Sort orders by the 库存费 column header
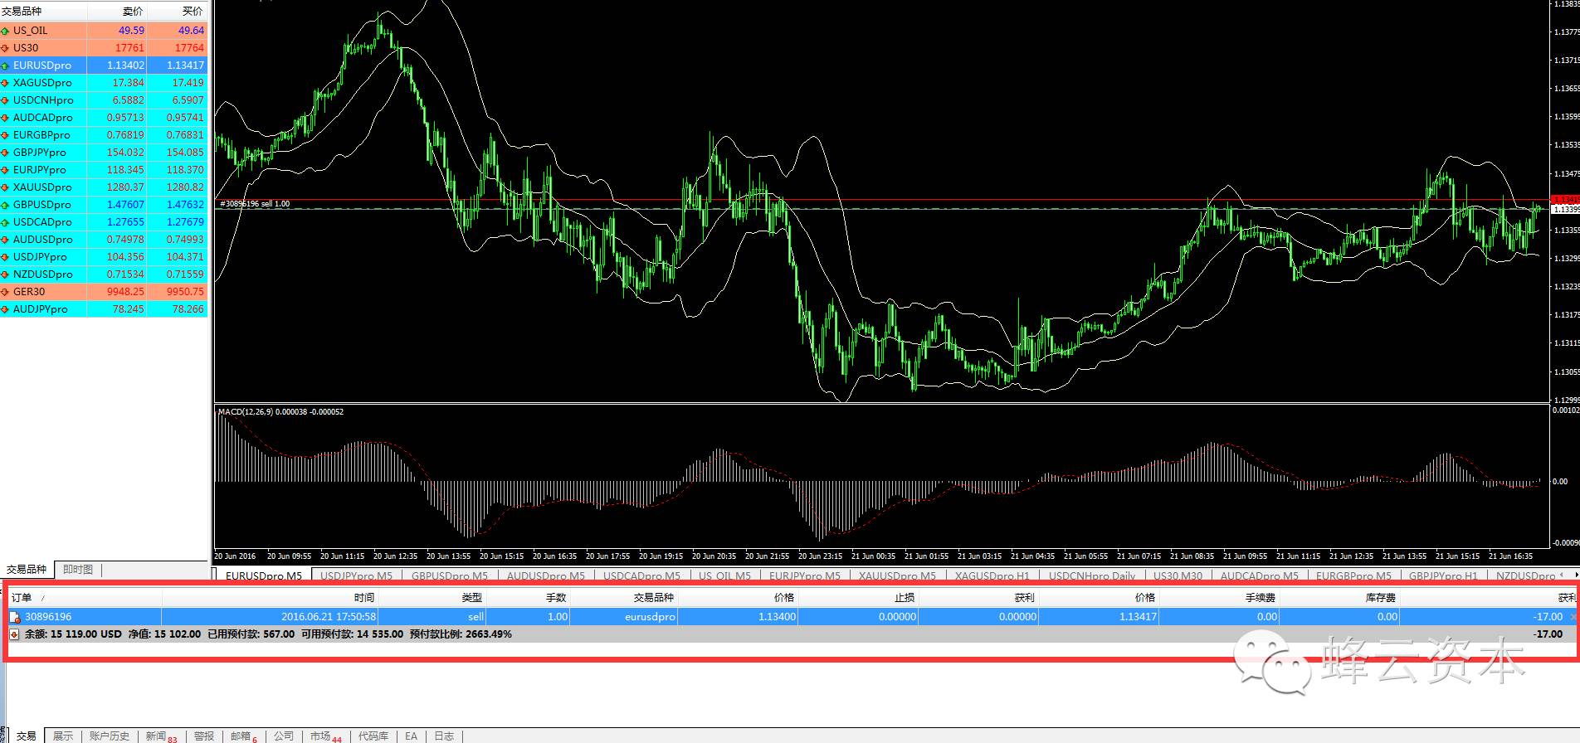1580x743 pixels. tap(1340, 598)
